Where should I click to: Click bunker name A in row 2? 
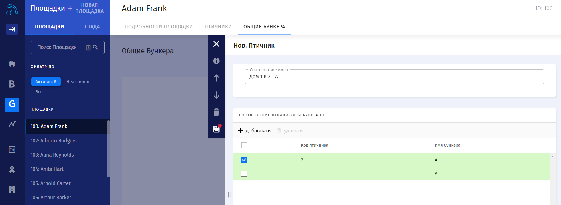point(488,160)
